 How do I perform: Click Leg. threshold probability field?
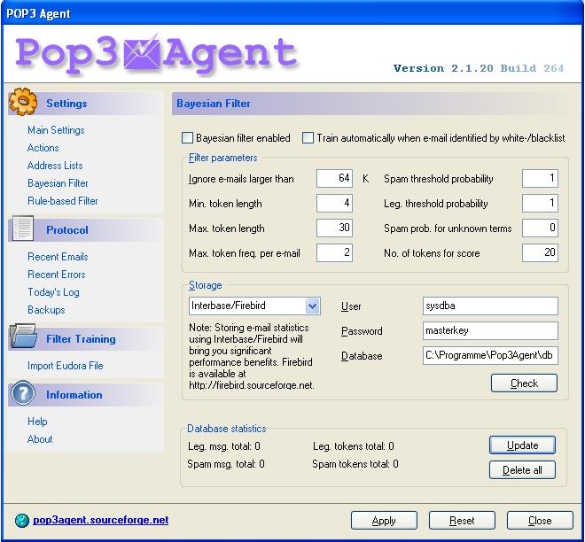(540, 203)
